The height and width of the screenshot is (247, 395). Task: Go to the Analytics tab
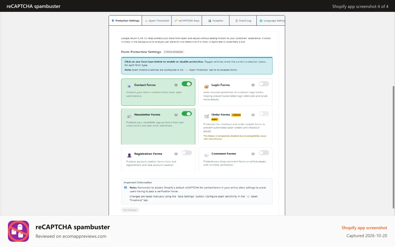[216, 20]
